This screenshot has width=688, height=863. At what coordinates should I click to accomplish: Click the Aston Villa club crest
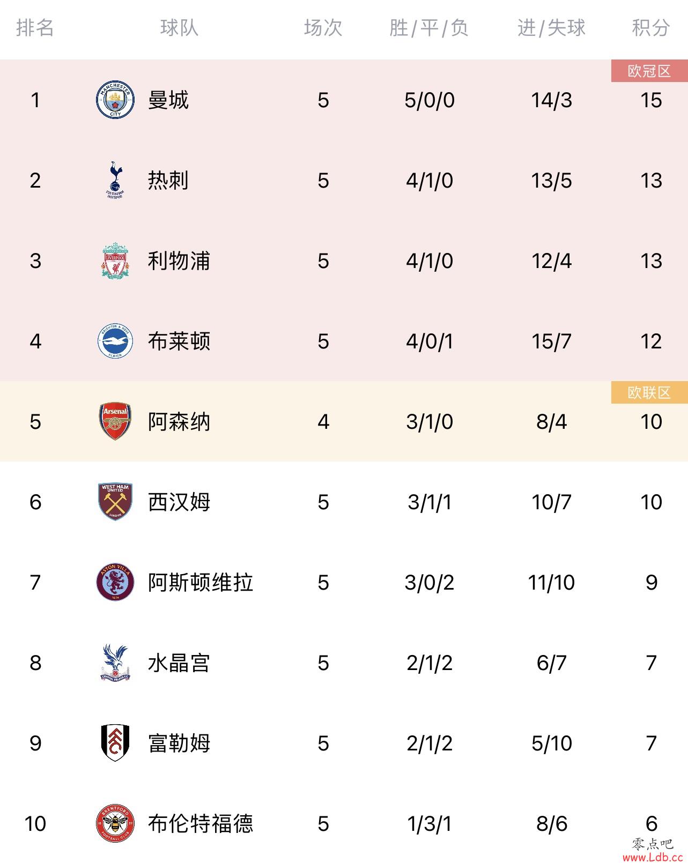[115, 583]
